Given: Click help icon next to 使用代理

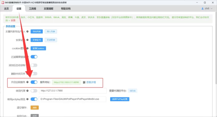Looking at the screenshot, I should click(x=27, y=91).
